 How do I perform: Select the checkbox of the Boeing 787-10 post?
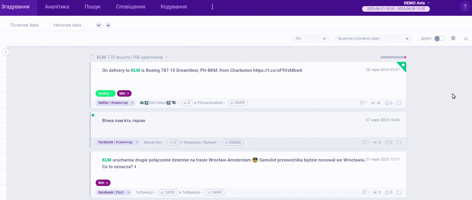pyautogui.click(x=98, y=70)
